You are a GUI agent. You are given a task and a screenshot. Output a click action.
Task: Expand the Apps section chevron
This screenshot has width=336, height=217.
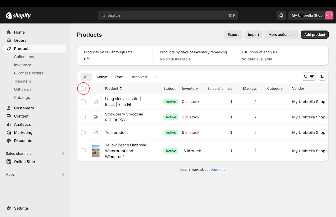(x=63, y=174)
